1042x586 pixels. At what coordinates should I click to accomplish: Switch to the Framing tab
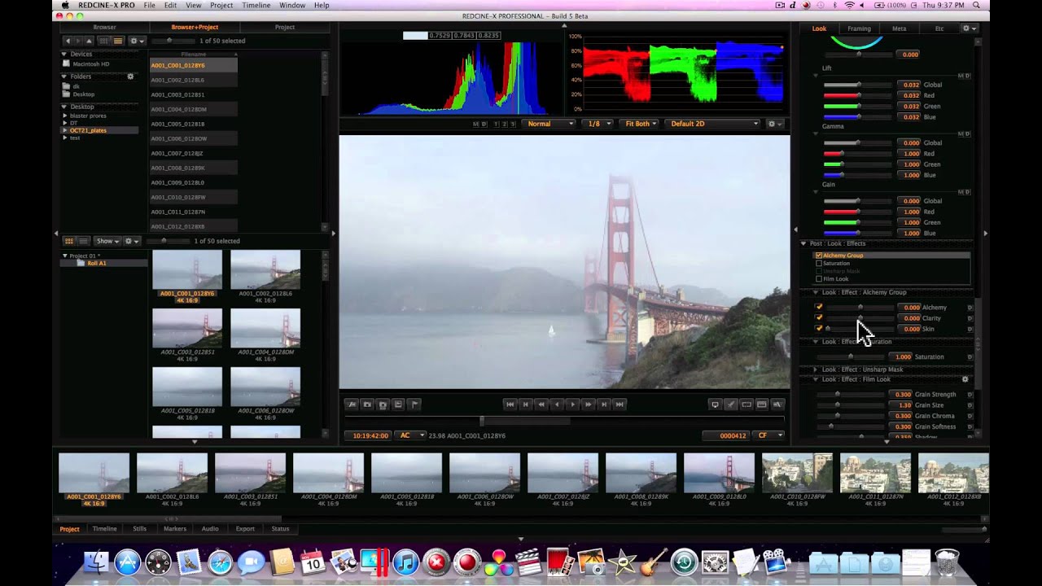coord(859,28)
